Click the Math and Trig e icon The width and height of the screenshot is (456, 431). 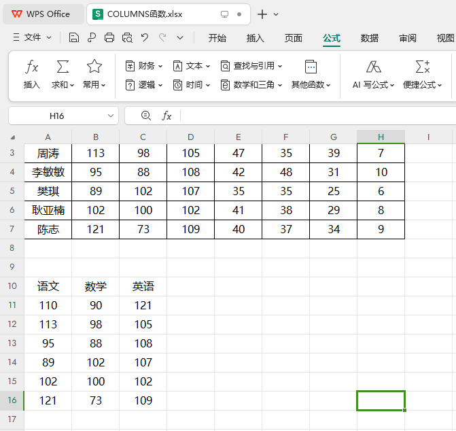225,85
